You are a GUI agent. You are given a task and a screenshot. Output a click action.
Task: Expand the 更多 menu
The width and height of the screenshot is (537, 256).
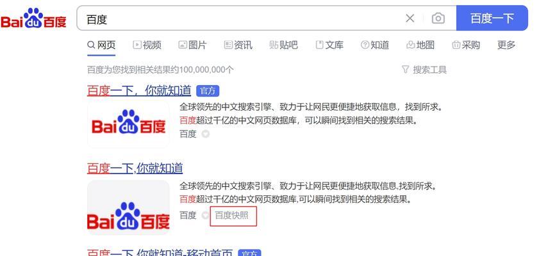(506, 45)
